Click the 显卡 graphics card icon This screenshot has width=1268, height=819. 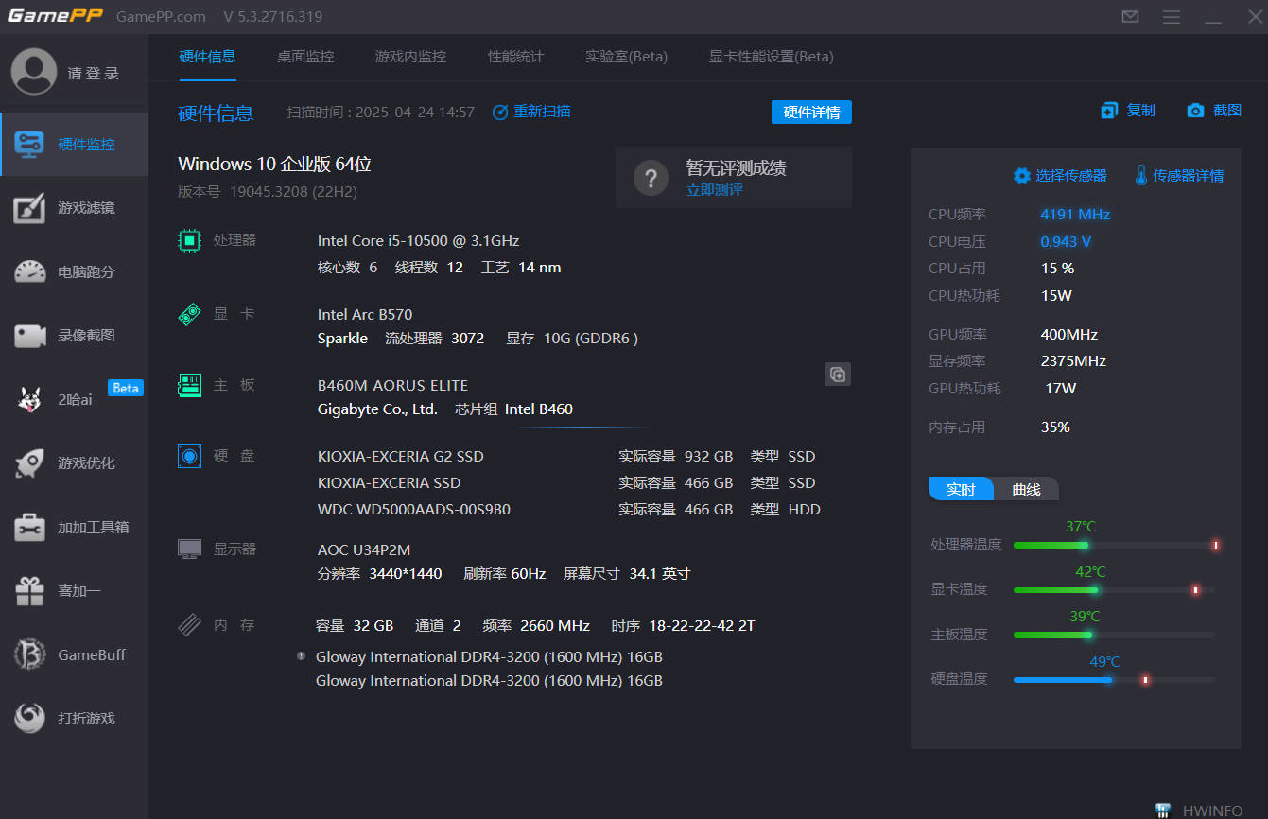[190, 314]
